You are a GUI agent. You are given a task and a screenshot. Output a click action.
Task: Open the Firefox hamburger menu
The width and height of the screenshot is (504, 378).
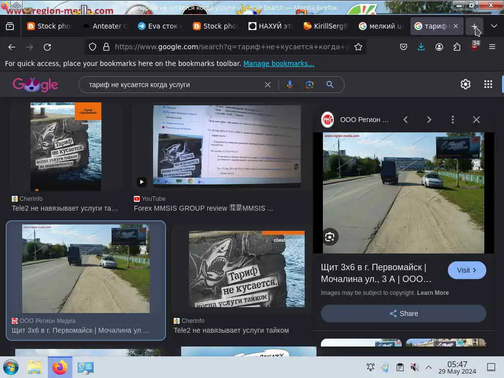click(492, 47)
